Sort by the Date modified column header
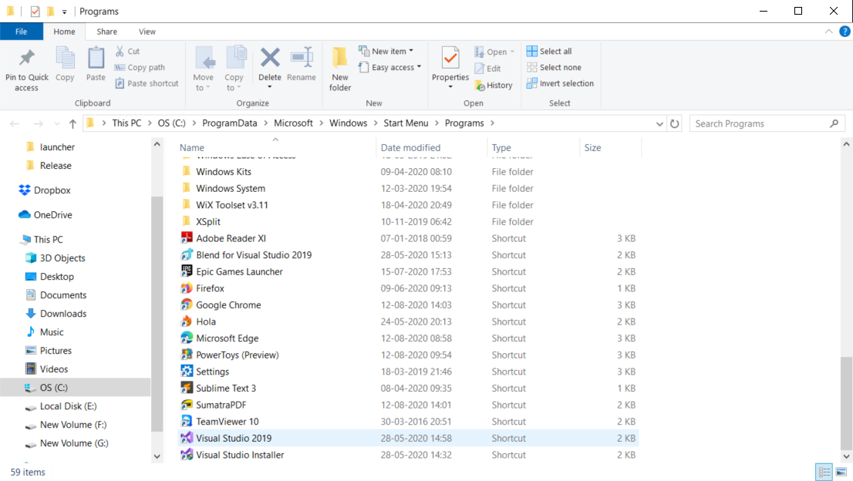Screen dimensions: 853x481 point(411,148)
